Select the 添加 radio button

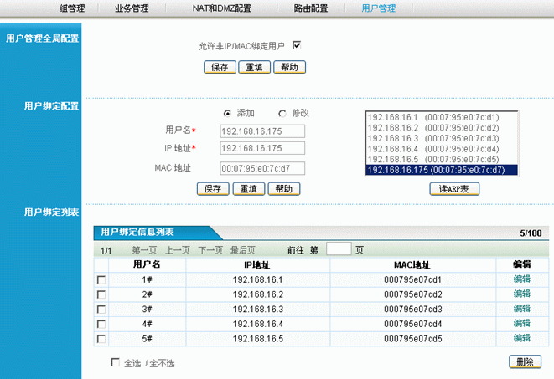pyautogui.click(x=227, y=113)
